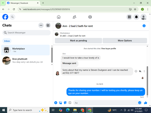Screen dimensions: 151x113
Task: React to Steven Dudgeon message with emoji
Action: point(136,71)
